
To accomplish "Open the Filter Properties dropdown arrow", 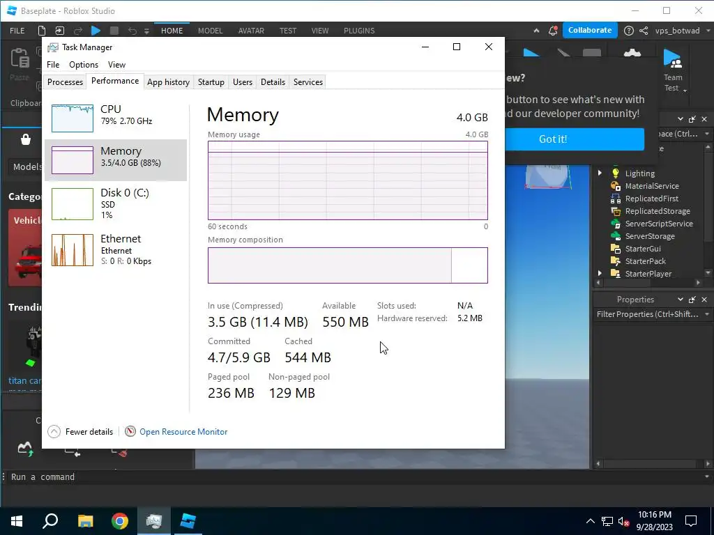I will [707, 314].
